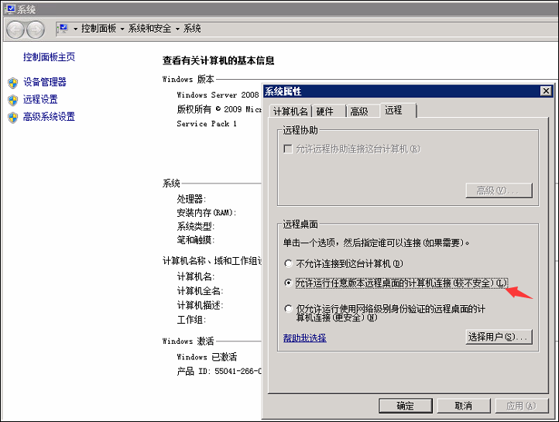Click the shield icon beside 设备管理器
The image size is (559, 422).
point(12,82)
